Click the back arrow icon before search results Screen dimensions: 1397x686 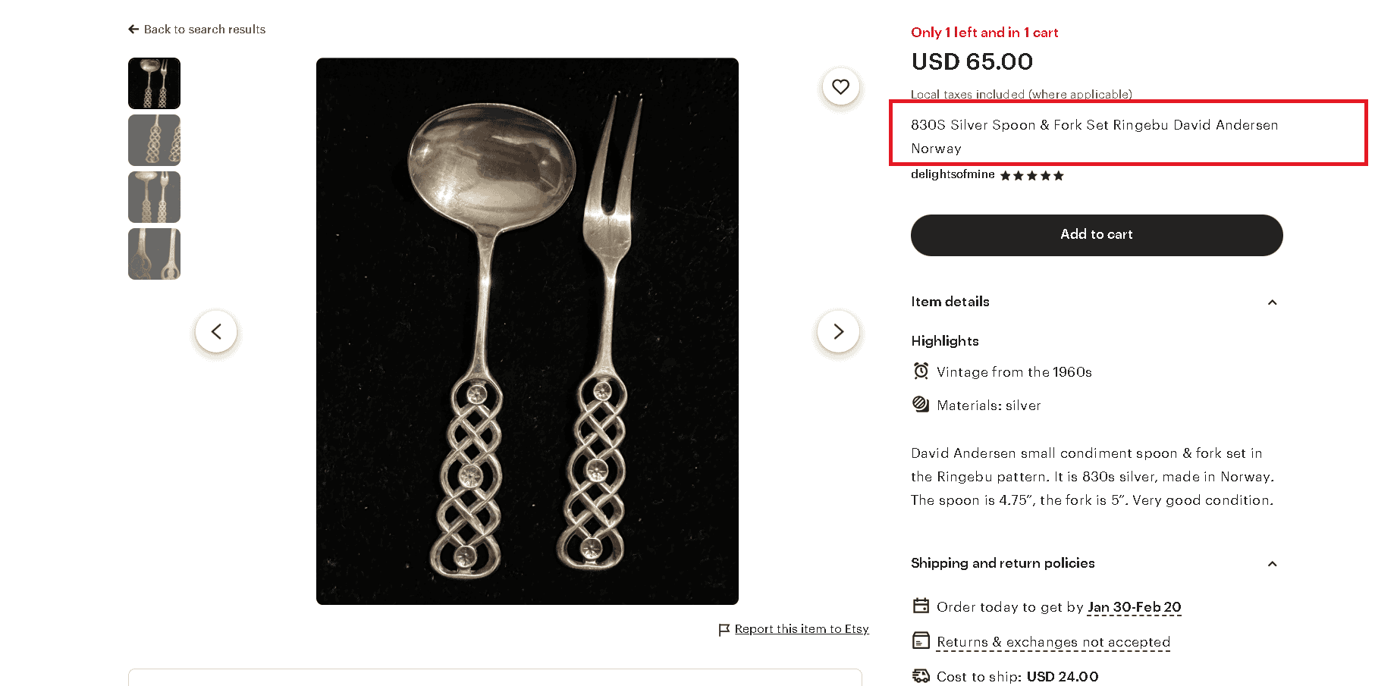pyautogui.click(x=133, y=29)
